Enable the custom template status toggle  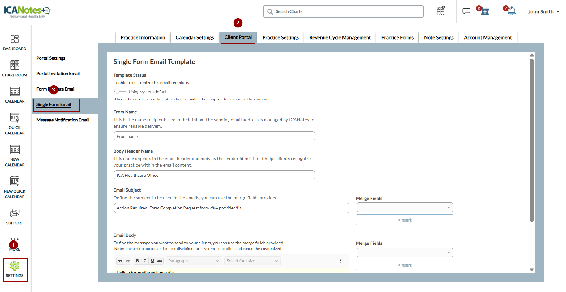(x=120, y=91)
